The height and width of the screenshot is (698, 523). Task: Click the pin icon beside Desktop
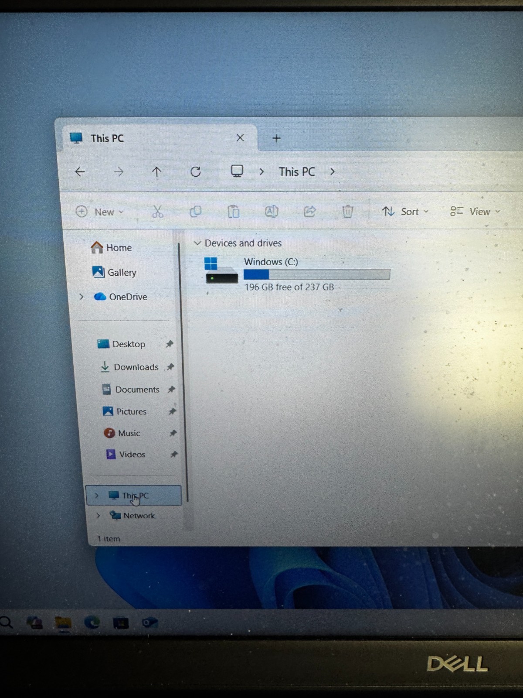170,344
